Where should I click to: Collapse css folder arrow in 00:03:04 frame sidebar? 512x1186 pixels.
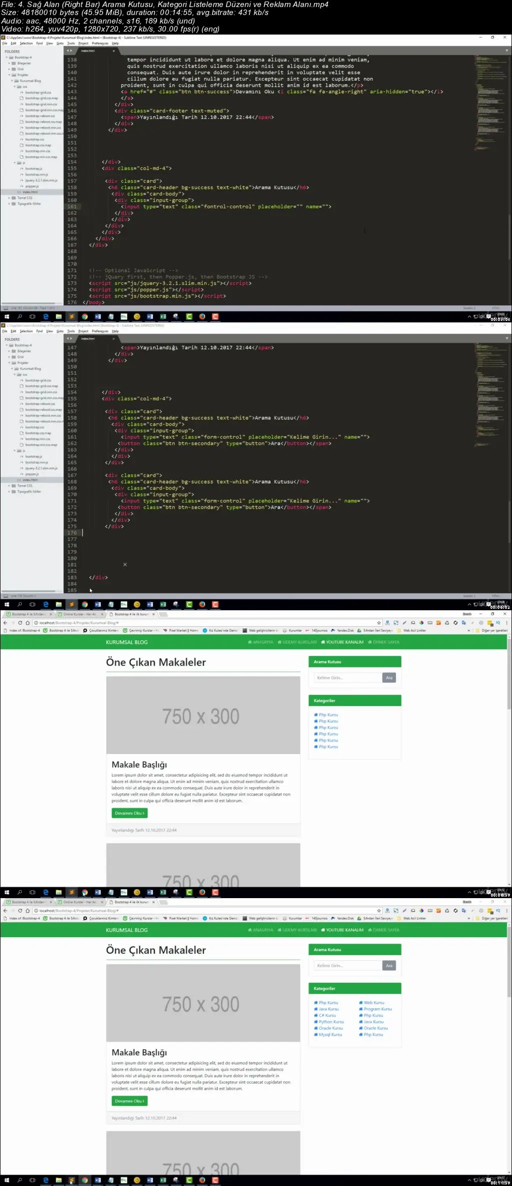(15, 87)
